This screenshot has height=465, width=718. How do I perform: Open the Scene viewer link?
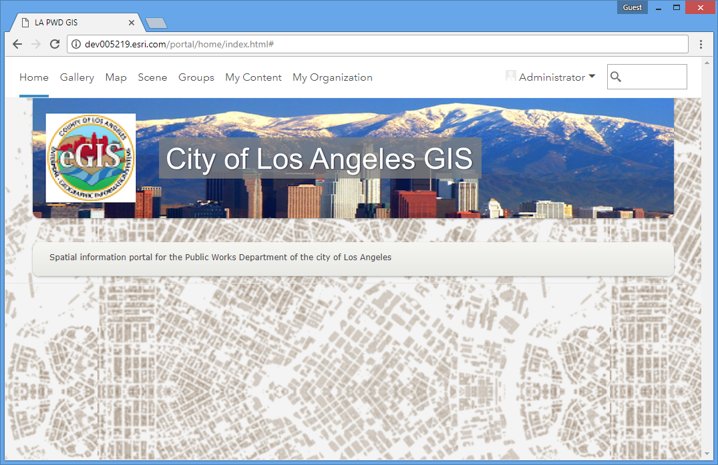point(152,77)
